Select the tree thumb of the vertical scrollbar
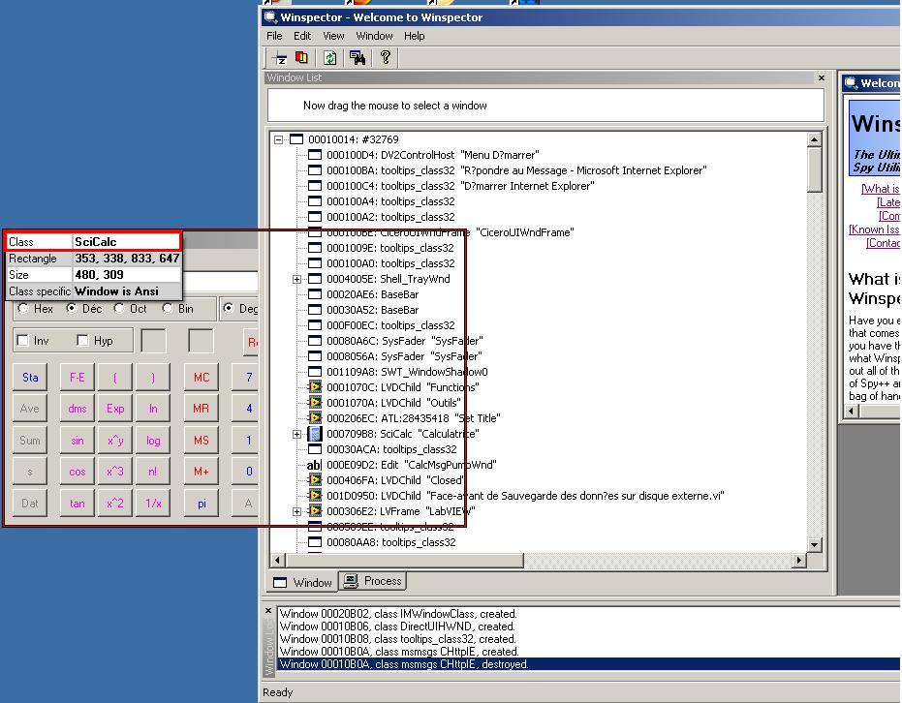Image resolution: width=902 pixels, height=703 pixels. pyautogui.click(x=815, y=170)
